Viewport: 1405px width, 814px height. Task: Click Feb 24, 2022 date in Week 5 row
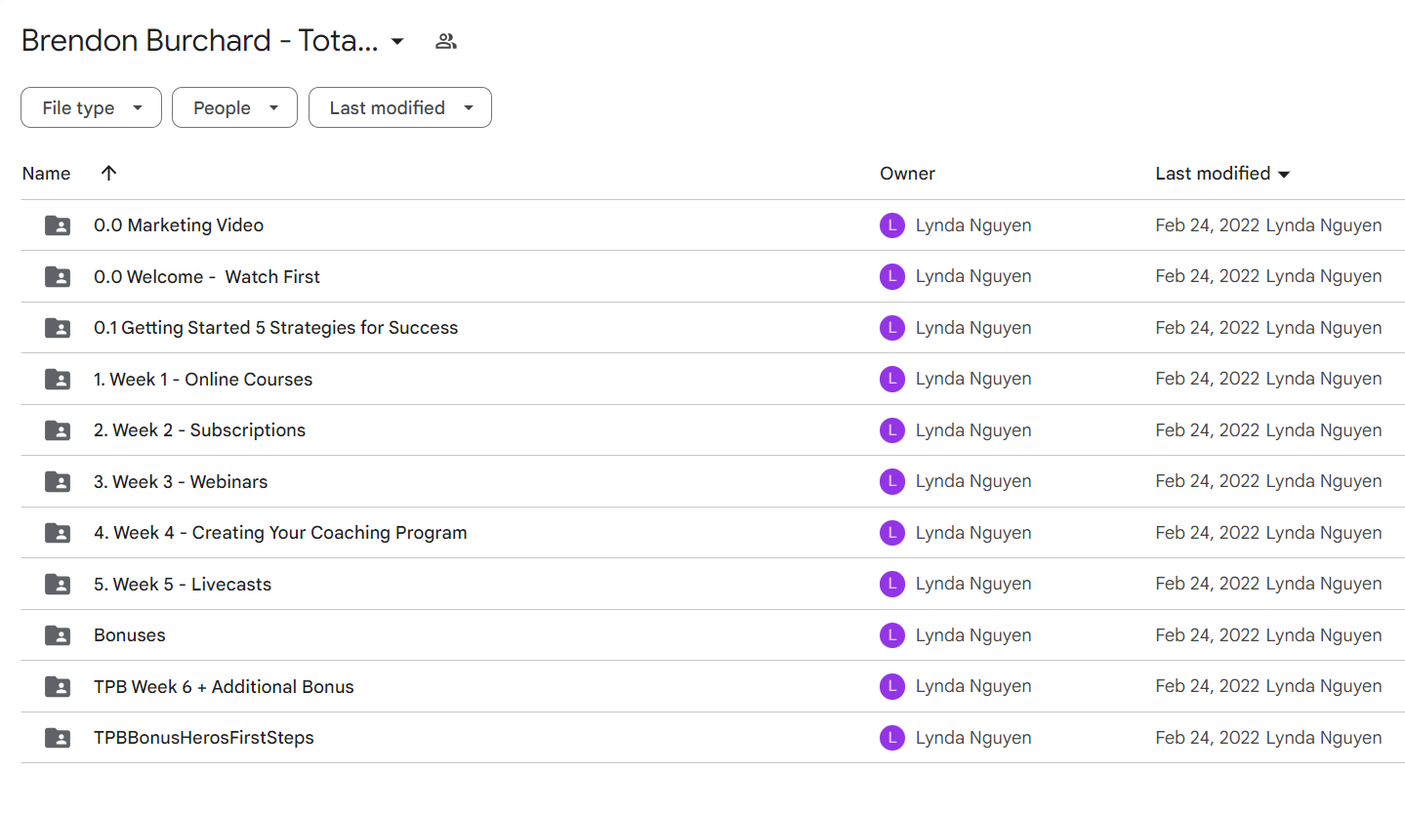point(1208,585)
